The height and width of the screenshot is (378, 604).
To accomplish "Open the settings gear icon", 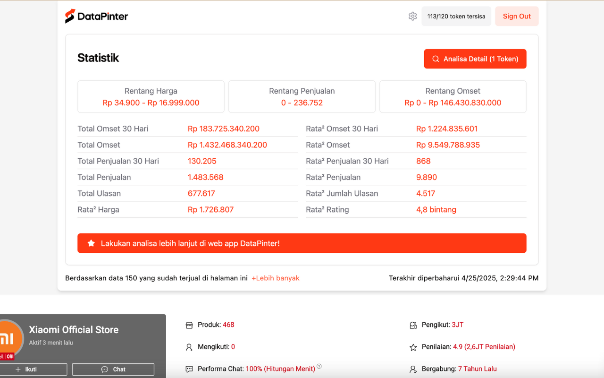I will [x=413, y=17].
